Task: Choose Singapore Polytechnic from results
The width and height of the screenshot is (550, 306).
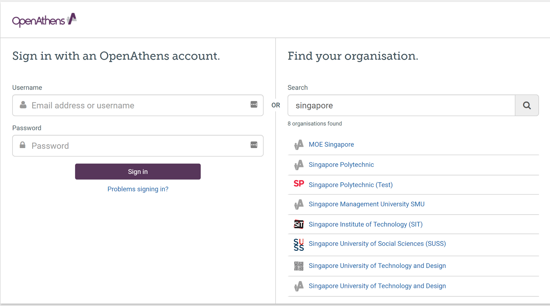Action: point(341,165)
